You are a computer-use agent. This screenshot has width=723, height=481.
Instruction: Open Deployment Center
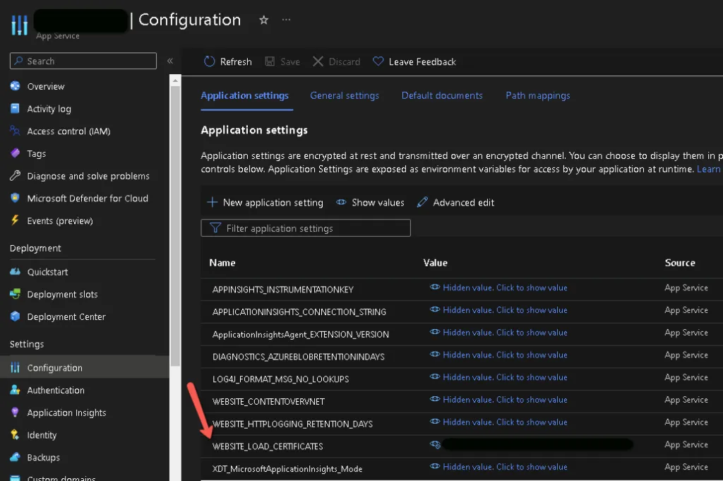[x=66, y=317]
